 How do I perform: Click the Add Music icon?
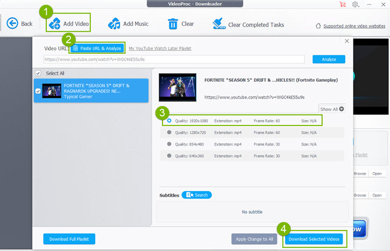tap(114, 24)
